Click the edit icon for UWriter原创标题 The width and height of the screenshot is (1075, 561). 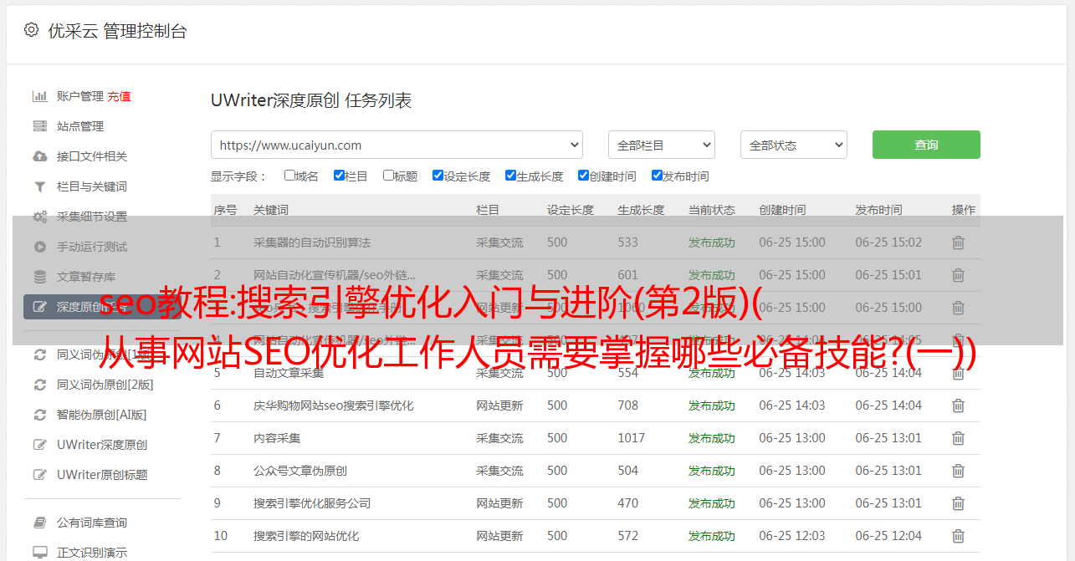point(39,475)
